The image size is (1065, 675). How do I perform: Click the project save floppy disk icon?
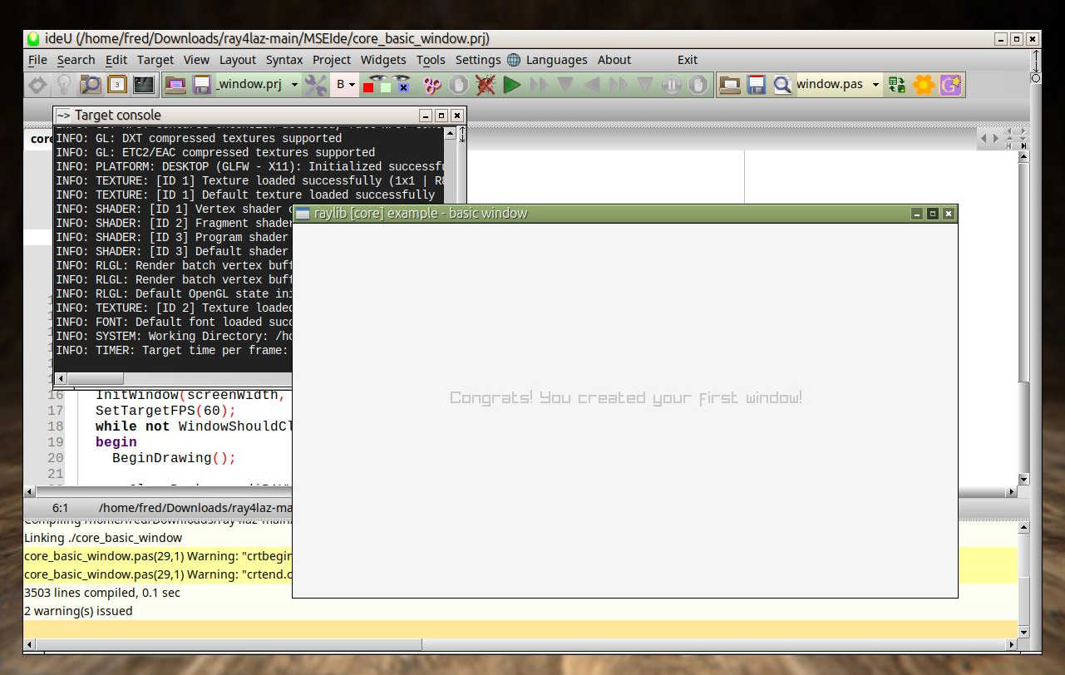tap(202, 85)
